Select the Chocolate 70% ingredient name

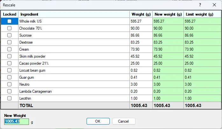74,28
